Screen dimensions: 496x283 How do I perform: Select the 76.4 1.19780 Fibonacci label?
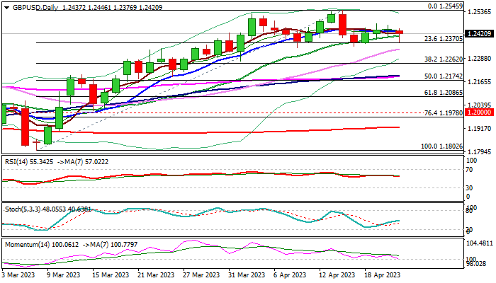(444, 112)
